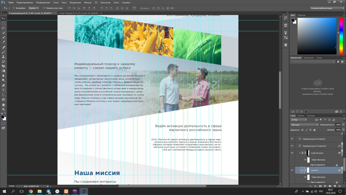Select the Move tool in the toolbox
Image resolution: width=346 pixels, height=195 pixels.
[4, 18]
